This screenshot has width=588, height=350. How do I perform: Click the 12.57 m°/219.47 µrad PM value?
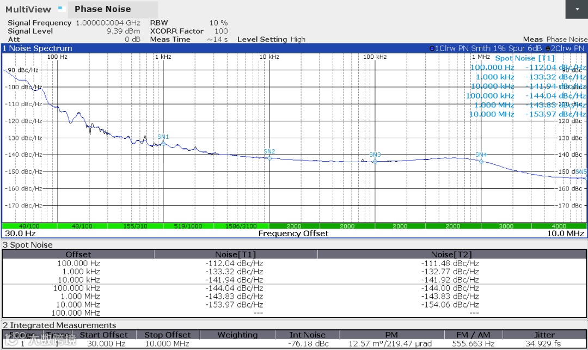pos(390,343)
